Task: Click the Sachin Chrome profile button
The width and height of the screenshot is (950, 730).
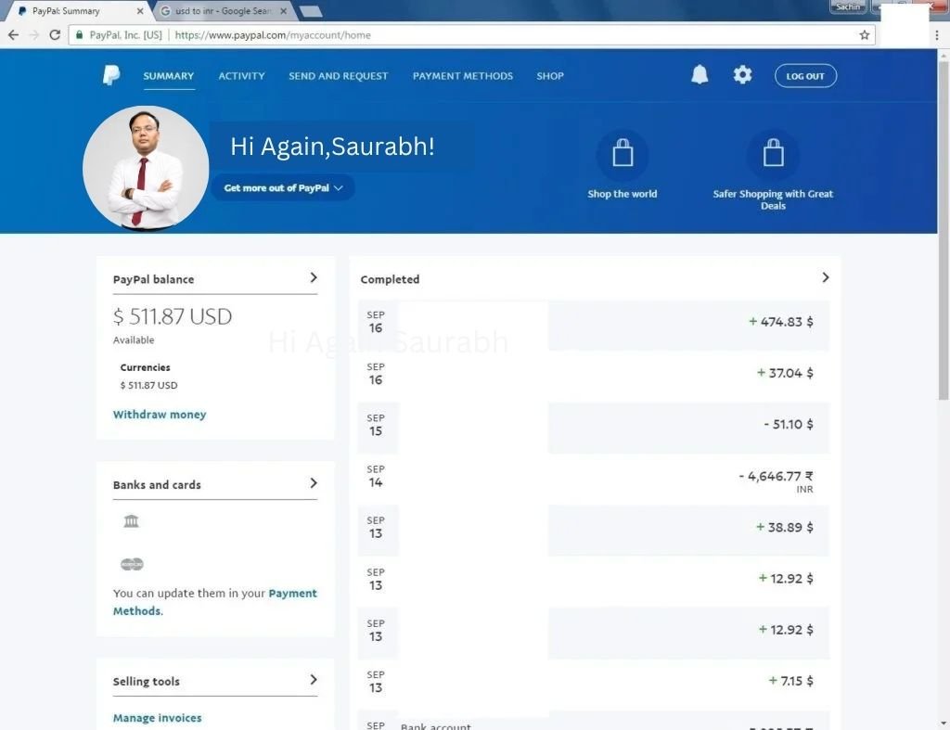Action: 848,6
